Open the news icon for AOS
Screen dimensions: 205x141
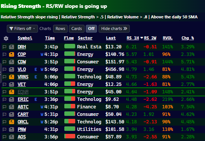pos(12,137)
